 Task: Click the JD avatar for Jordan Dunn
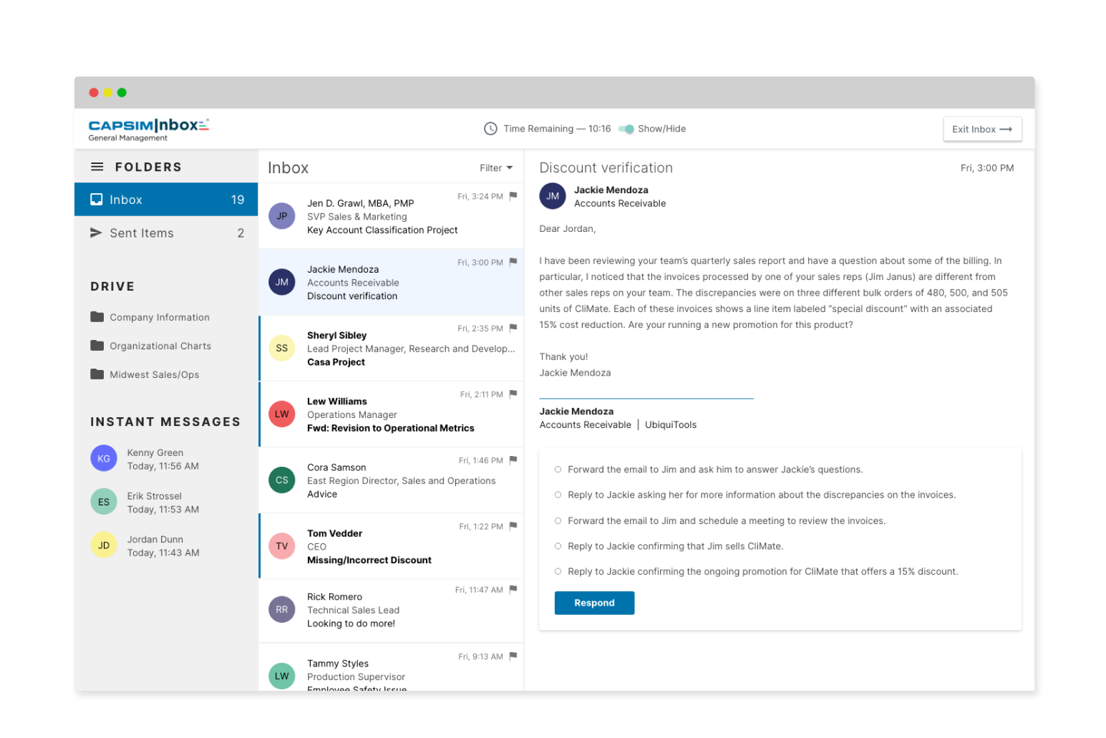(104, 545)
